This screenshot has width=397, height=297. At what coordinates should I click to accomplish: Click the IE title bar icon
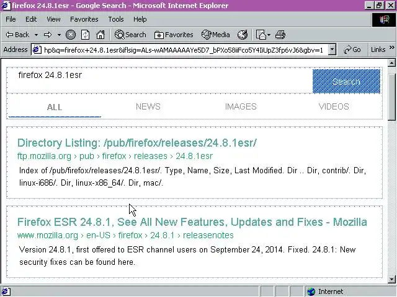(6, 6)
